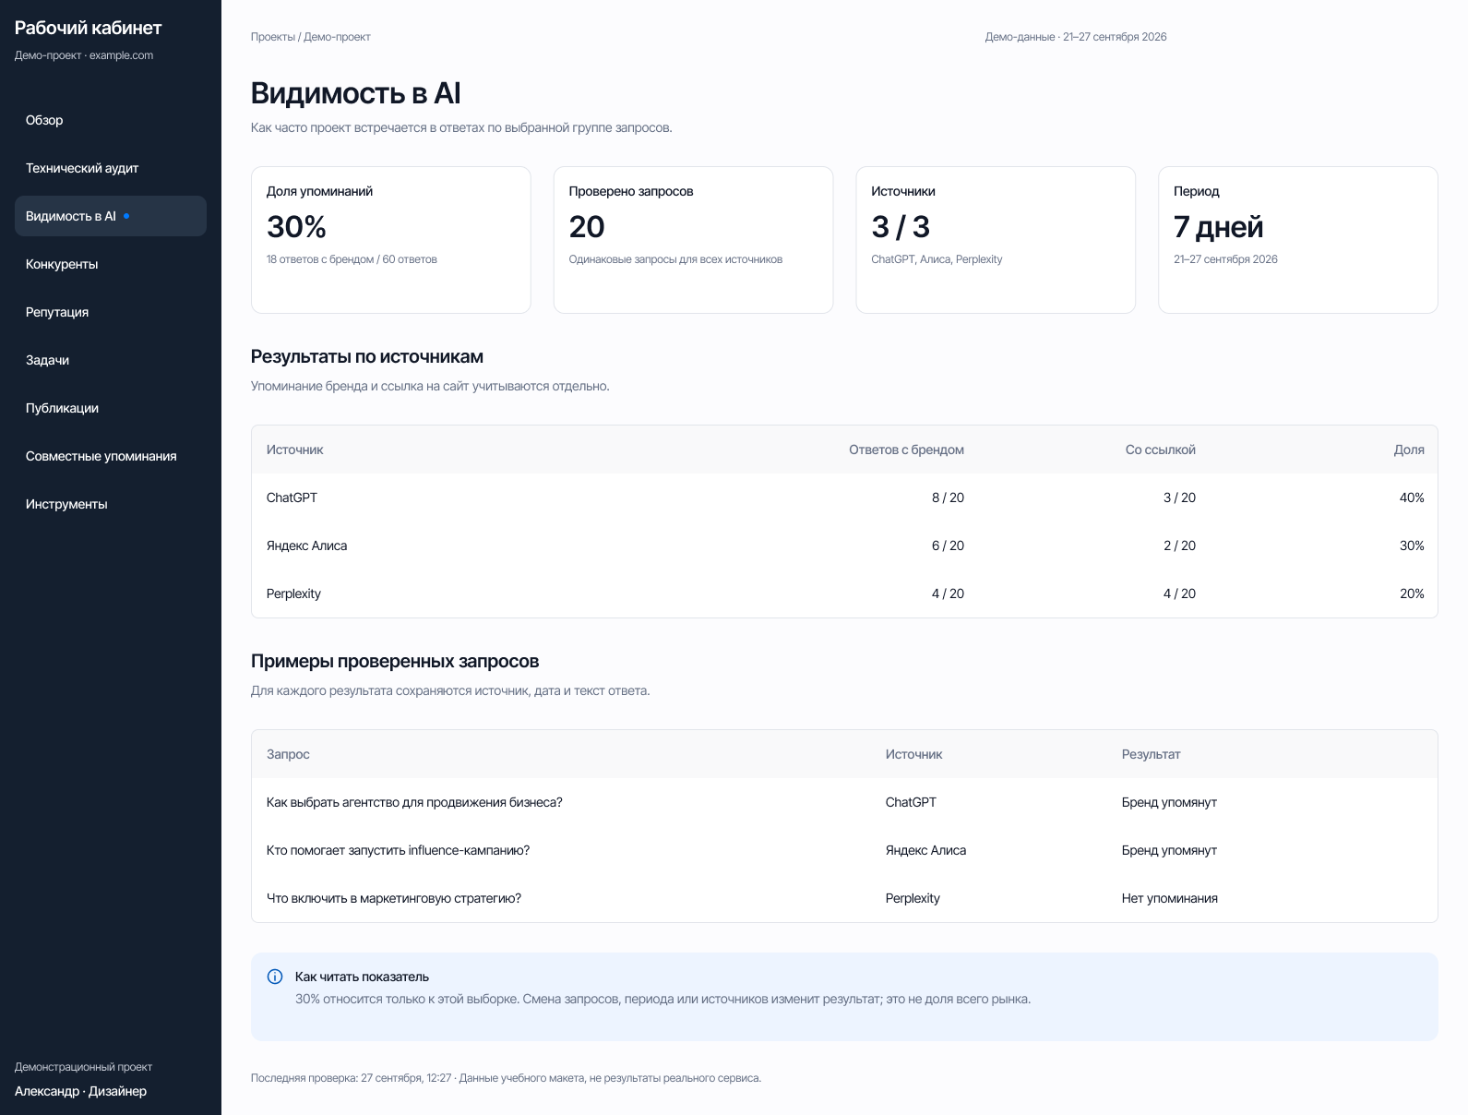
Task: Click the Демо-данные date range at top
Action: [1076, 37]
